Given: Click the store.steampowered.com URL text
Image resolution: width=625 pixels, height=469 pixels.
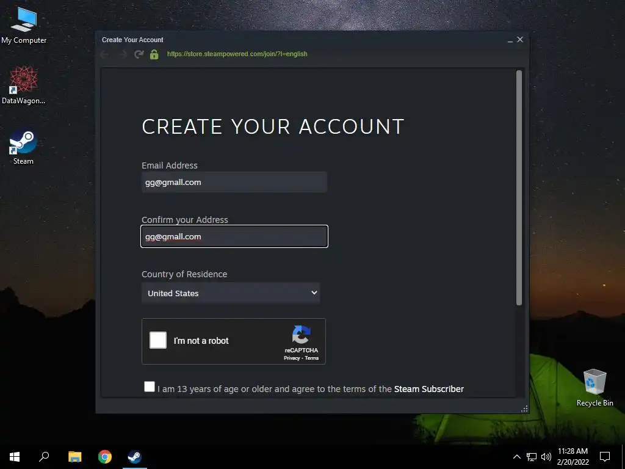Looking at the screenshot, I should pyautogui.click(x=237, y=54).
